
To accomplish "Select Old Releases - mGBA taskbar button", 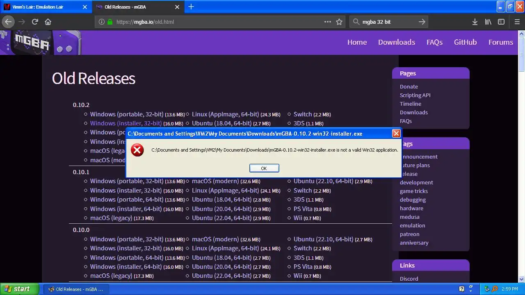I will pos(76,289).
